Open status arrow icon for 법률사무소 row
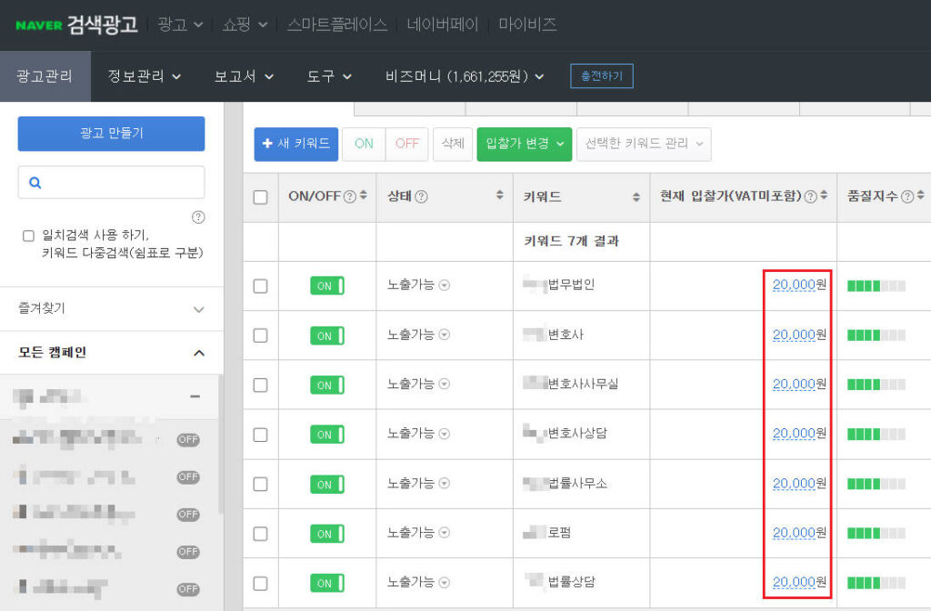Viewport: 931px width, 611px height. pyautogui.click(x=444, y=484)
